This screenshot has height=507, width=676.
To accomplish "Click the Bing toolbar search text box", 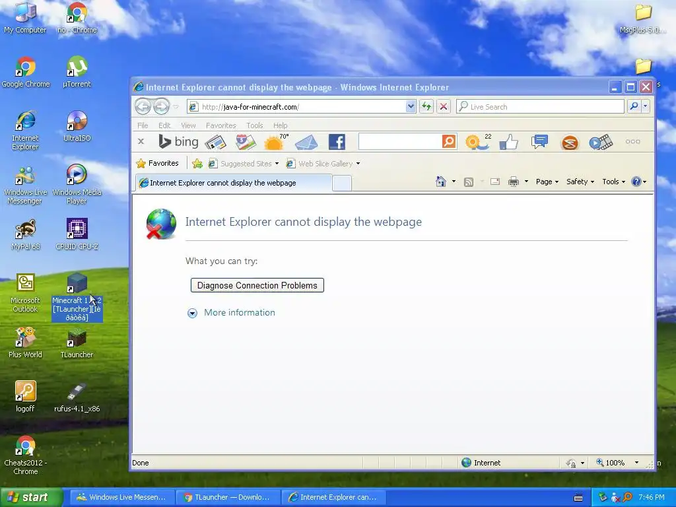I will (x=399, y=141).
